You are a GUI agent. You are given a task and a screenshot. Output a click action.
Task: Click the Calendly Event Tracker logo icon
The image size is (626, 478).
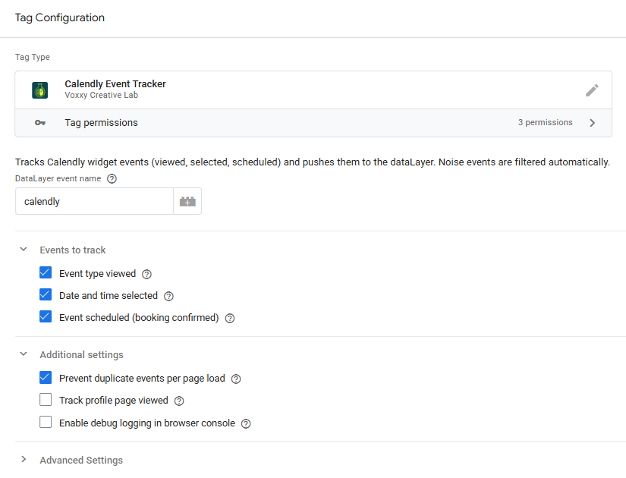40,90
